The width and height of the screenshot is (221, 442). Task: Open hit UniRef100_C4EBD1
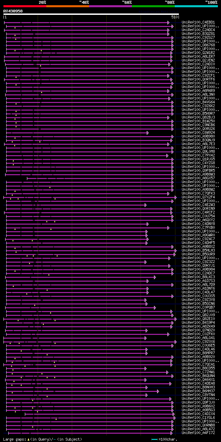[198, 22]
